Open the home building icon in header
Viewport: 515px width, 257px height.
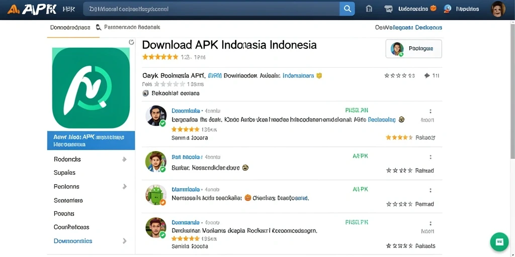pos(369,9)
